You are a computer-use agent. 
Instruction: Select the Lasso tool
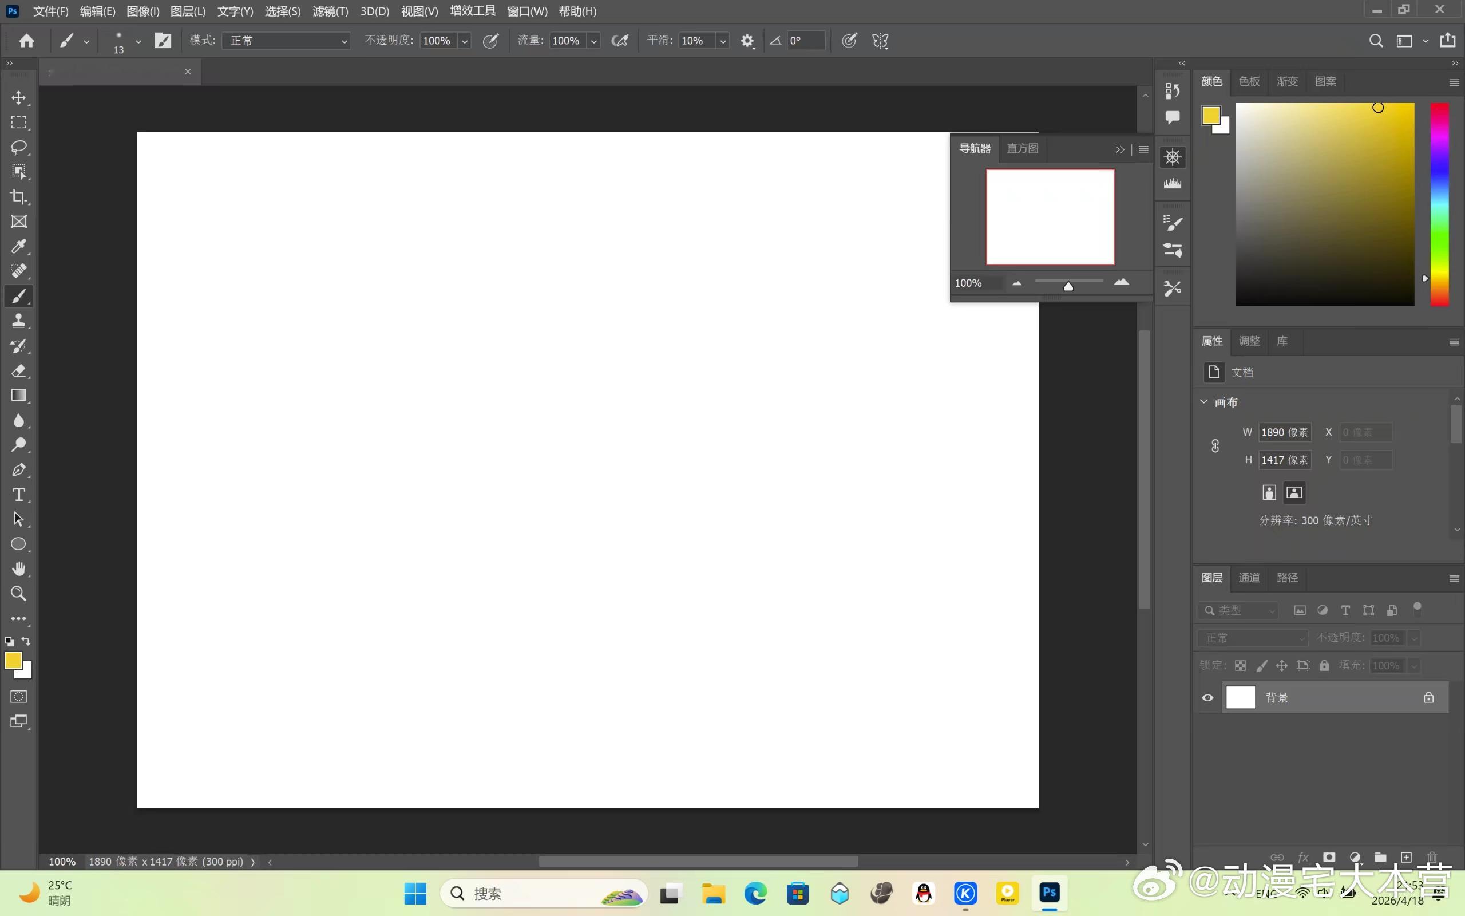pyautogui.click(x=19, y=147)
